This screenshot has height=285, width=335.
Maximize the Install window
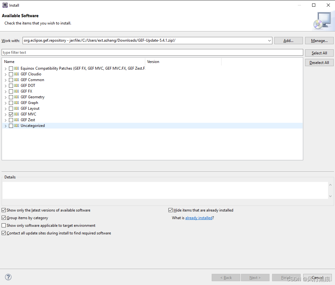[x=314, y=5]
